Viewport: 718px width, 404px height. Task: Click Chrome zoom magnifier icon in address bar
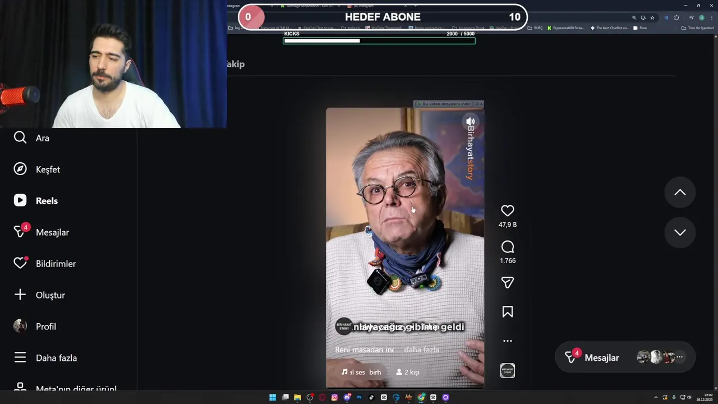pyautogui.click(x=634, y=17)
